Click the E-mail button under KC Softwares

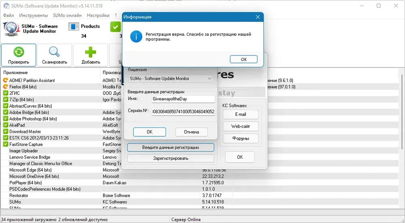point(241,115)
